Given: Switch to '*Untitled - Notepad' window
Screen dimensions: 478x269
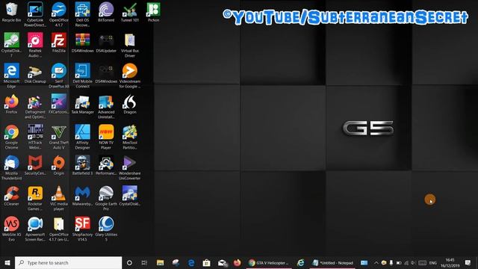Looking at the screenshot, I should 332,262.
